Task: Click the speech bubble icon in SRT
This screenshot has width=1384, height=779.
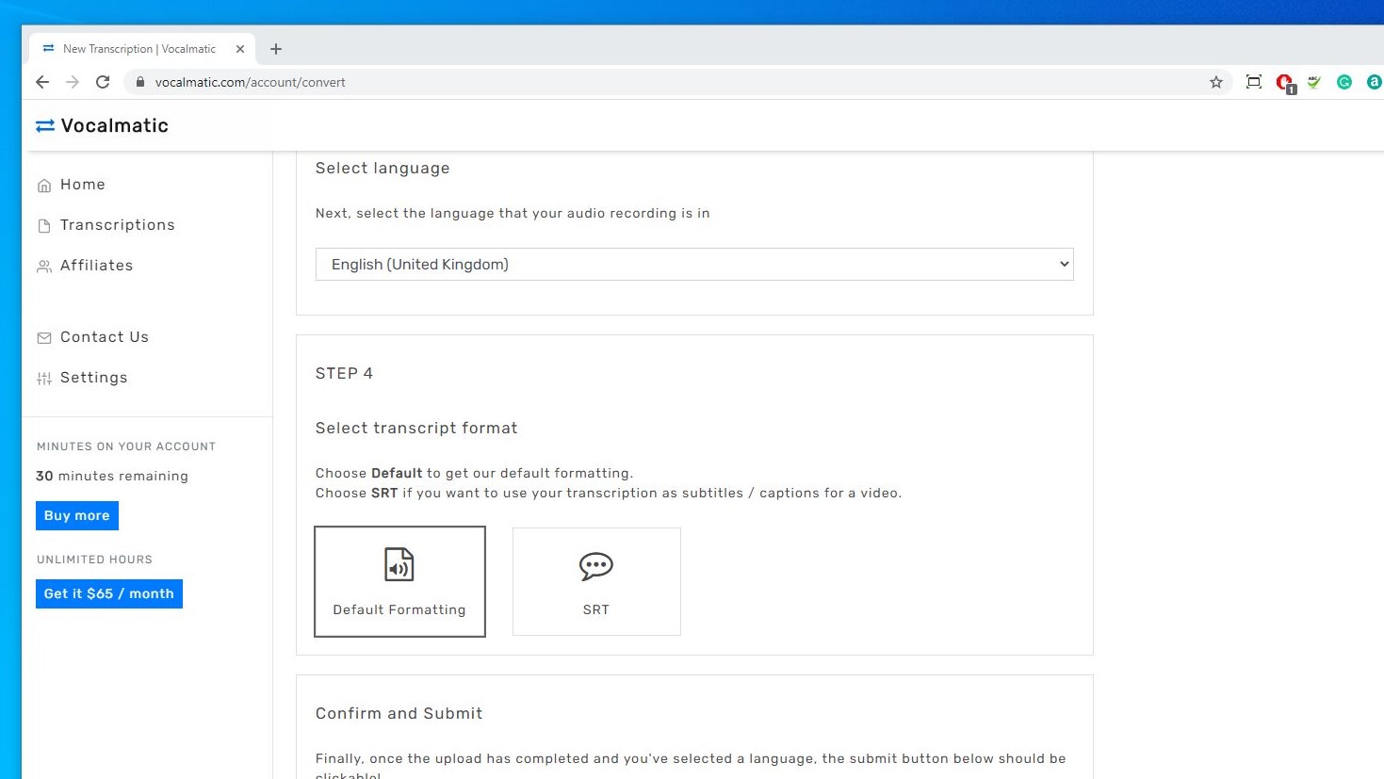Action: click(x=596, y=566)
